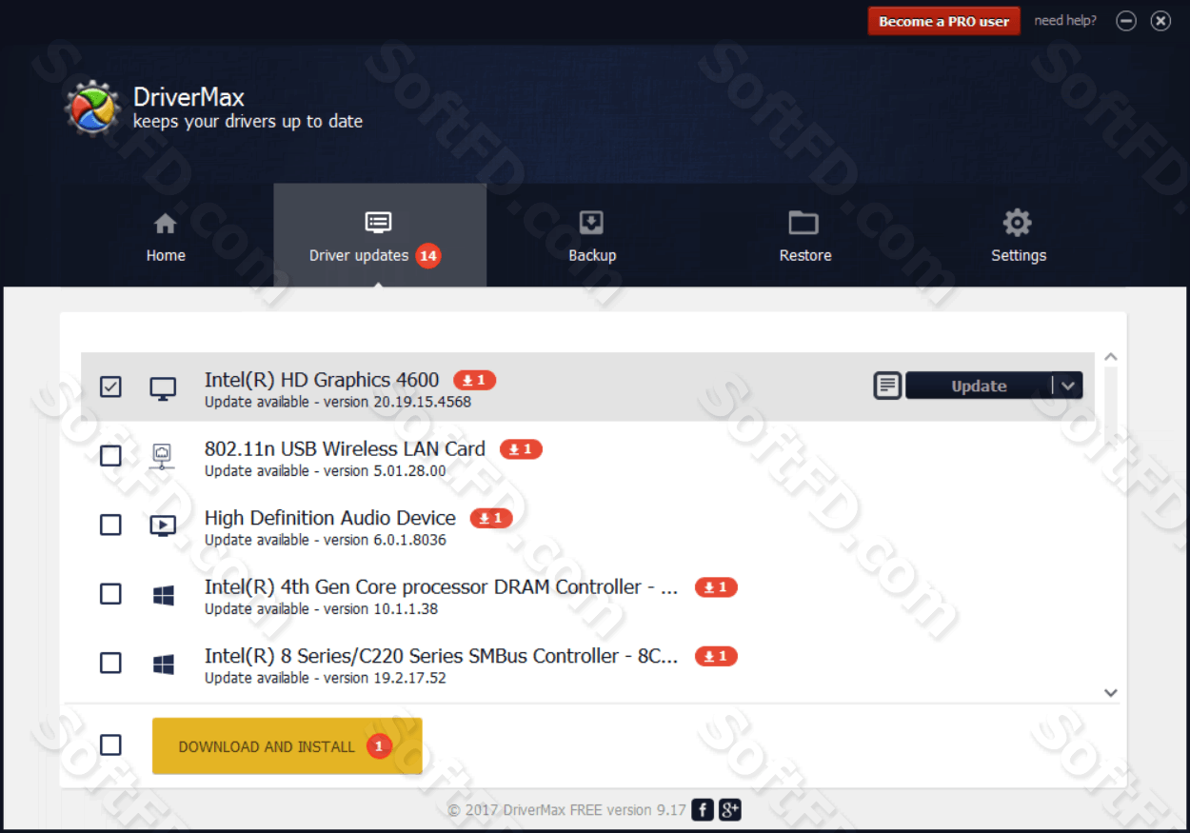Click the Restore folder icon
The image size is (1190, 833).
pos(803,223)
